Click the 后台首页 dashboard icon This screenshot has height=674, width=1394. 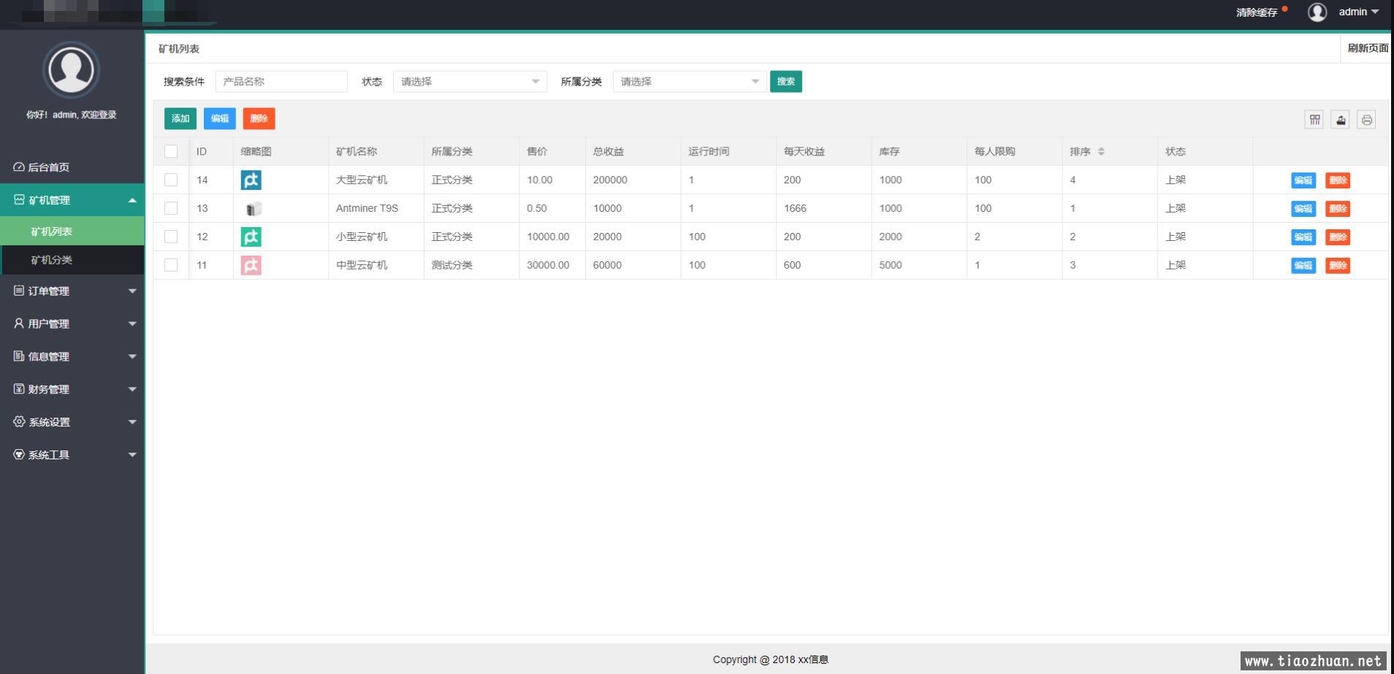(19, 167)
